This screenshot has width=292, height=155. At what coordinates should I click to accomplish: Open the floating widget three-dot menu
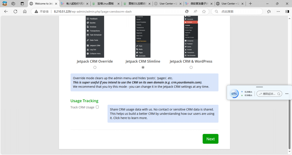(287, 94)
